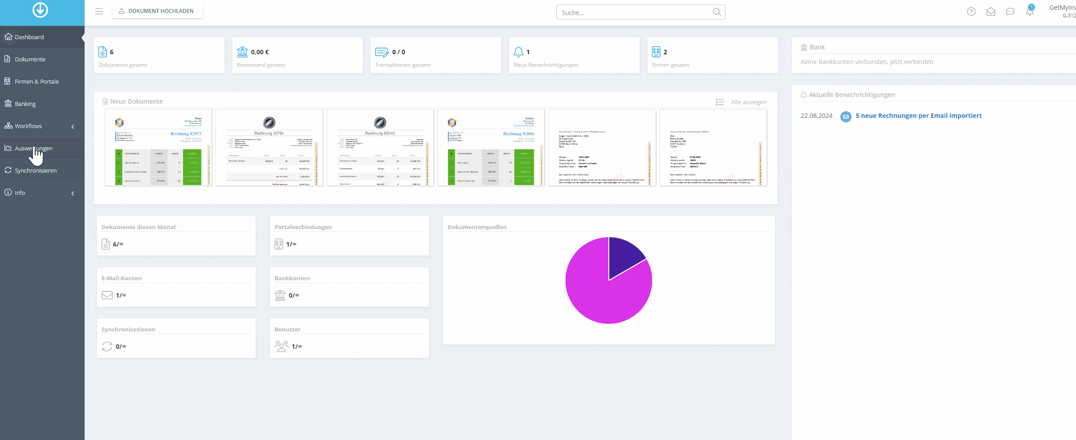Image resolution: width=1076 pixels, height=440 pixels.
Task: Toggle the hamburger sidebar menu
Action: 99,11
